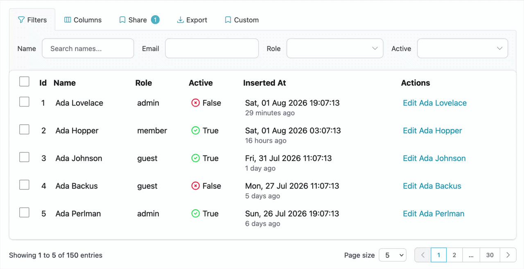Click Showing 1 to 5 of 150 entries
The image size is (524, 269).
pyautogui.click(x=56, y=255)
